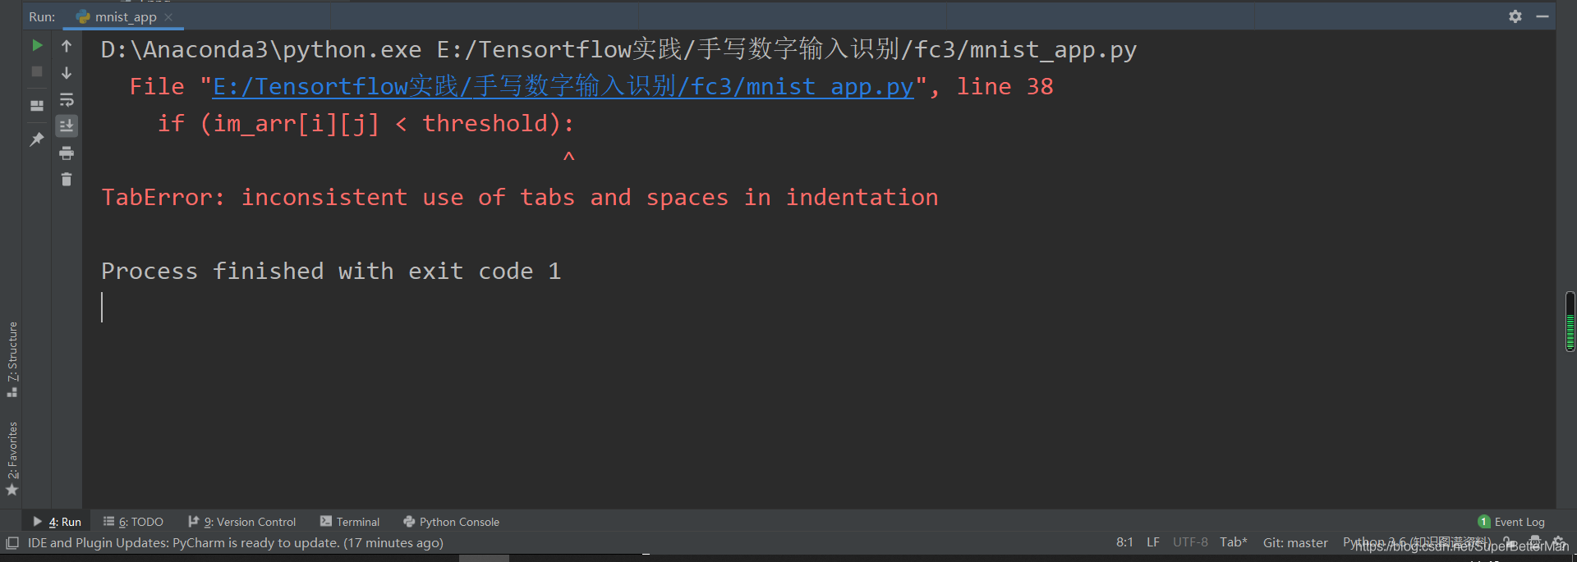Screen dimensions: 1577x562
Task: Clear all console output
Action: (67, 179)
